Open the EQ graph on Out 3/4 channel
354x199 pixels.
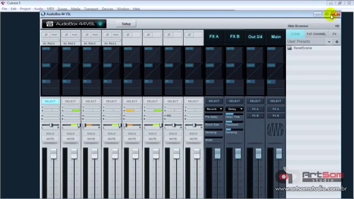(255, 87)
